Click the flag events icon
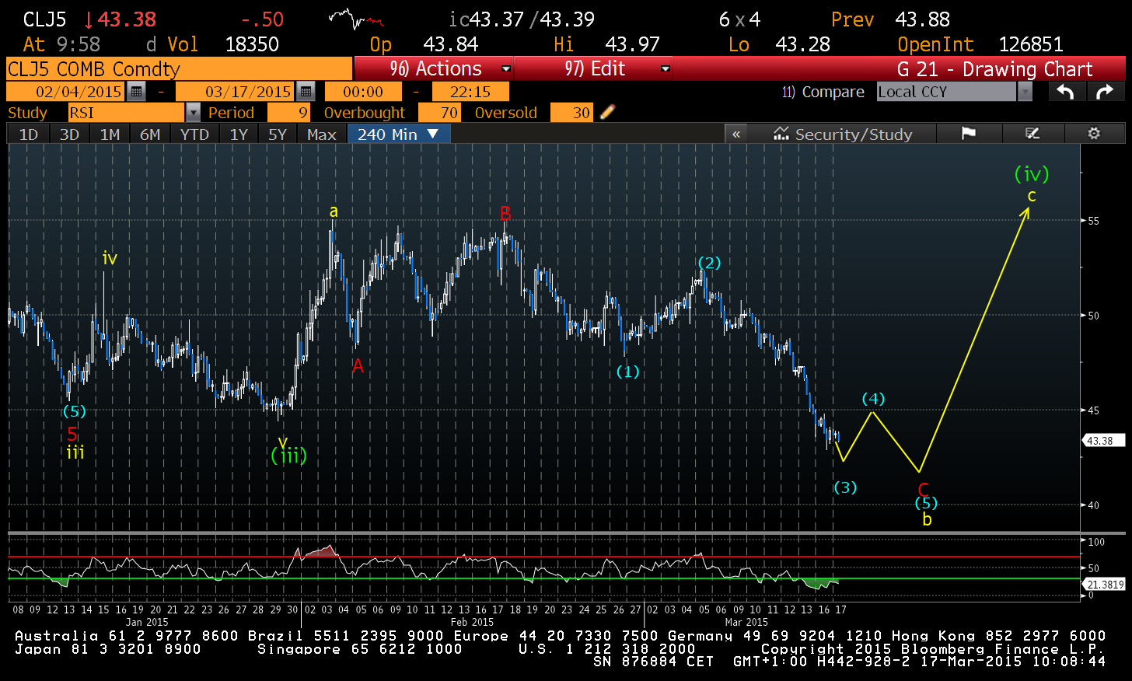The height and width of the screenshot is (681, 1132). coord(968,134)
